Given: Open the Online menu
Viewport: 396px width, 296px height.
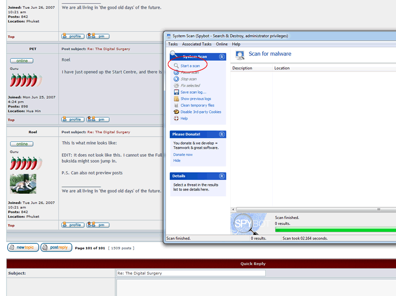Looking at the screenshot, I should pyautogui.click(x=222, y=44).
